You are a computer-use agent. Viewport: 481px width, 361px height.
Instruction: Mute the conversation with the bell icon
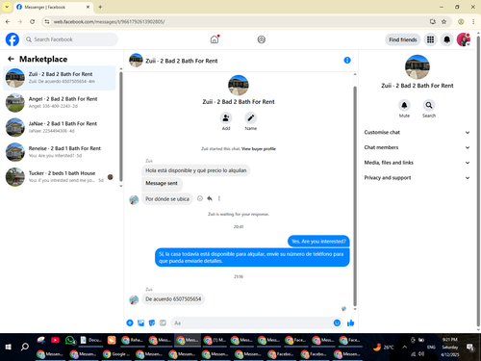point(404,105)
